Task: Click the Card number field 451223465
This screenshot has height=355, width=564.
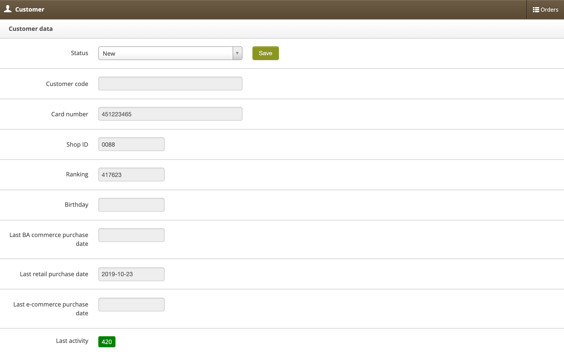Action: coord(170,114)
